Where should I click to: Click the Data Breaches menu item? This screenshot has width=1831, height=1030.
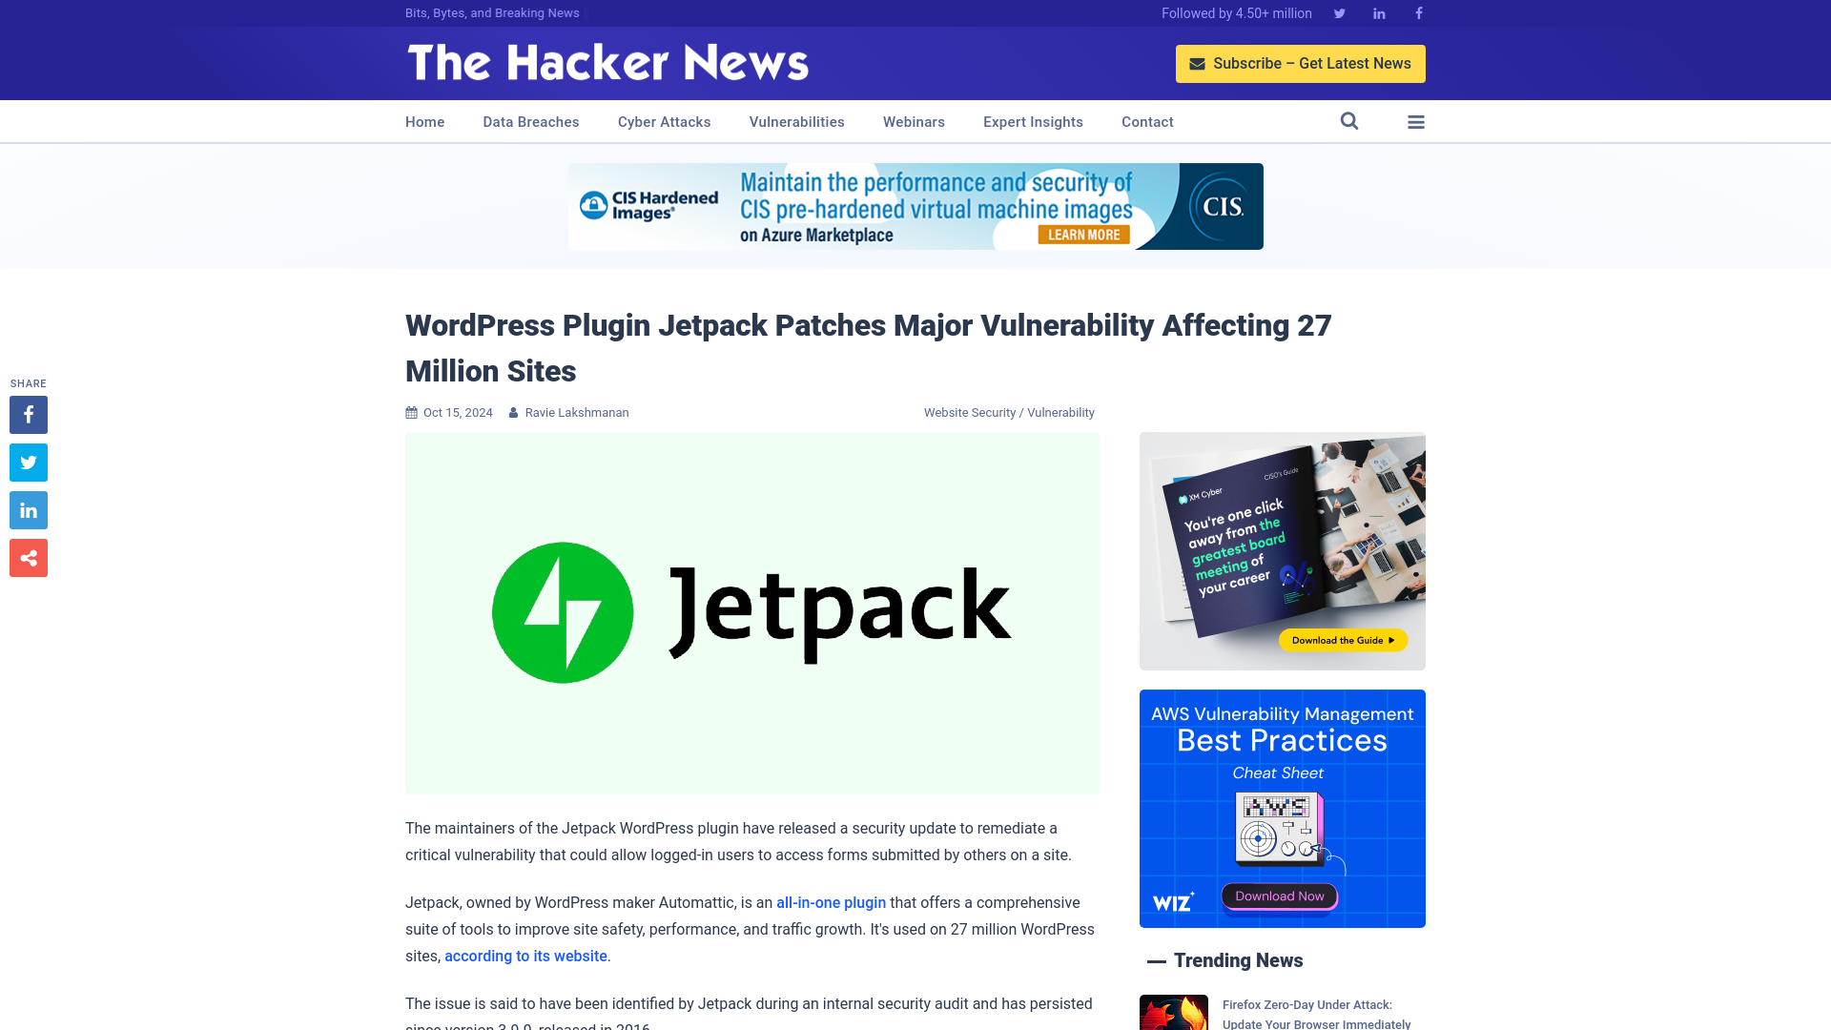click(x=530, y=121)
